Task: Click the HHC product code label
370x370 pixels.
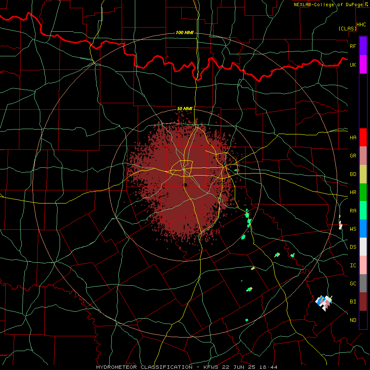Action: pos(361,25)
